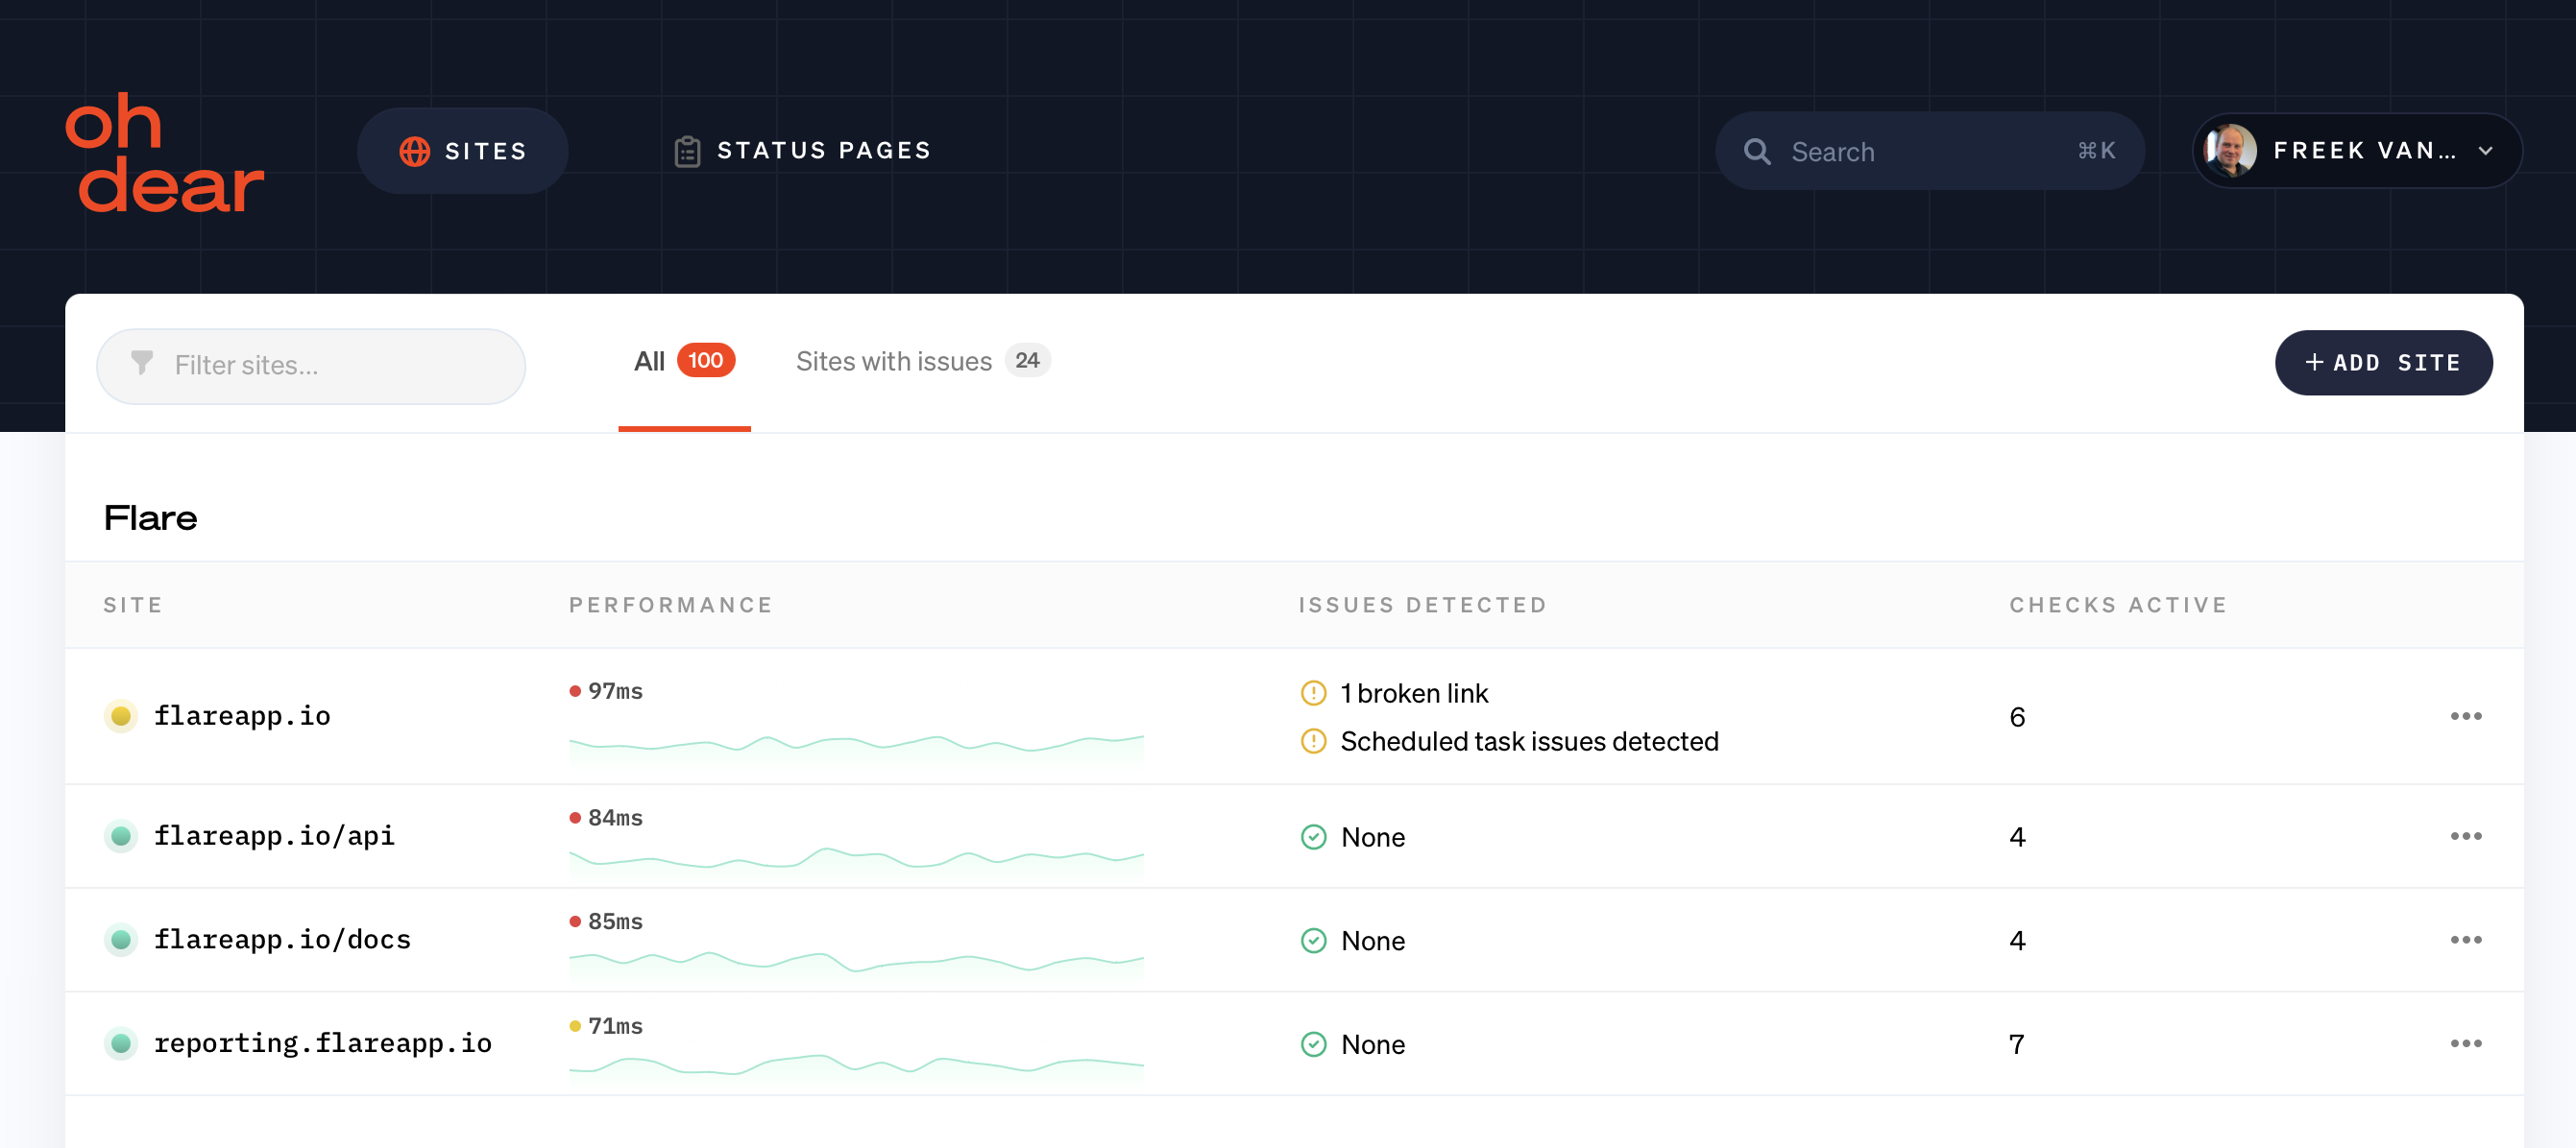Select the All sites tab
Screen dimensions: 2576x1148
[x=684, y=362]
